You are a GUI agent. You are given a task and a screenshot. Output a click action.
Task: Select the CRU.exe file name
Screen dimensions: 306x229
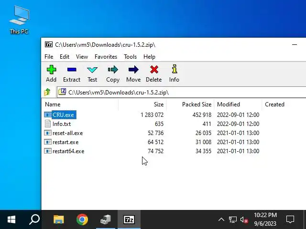click(x=64, y=114)
